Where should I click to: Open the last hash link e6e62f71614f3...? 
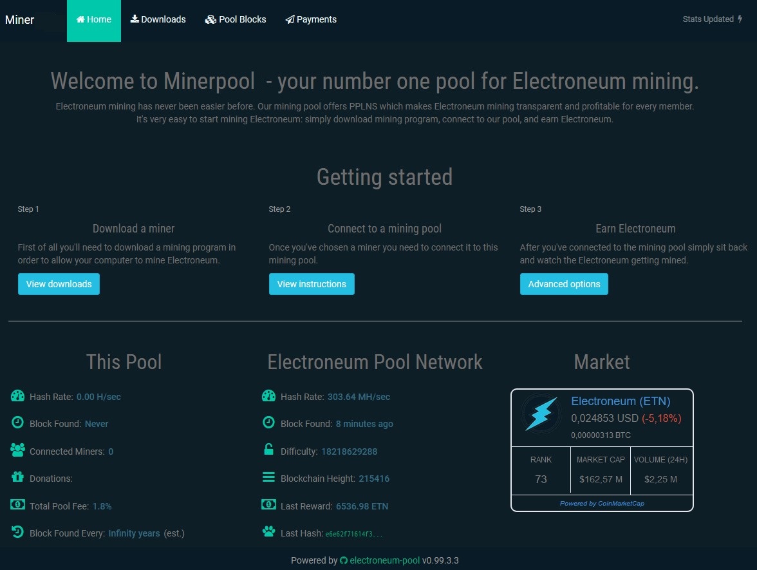pos(353,535)
